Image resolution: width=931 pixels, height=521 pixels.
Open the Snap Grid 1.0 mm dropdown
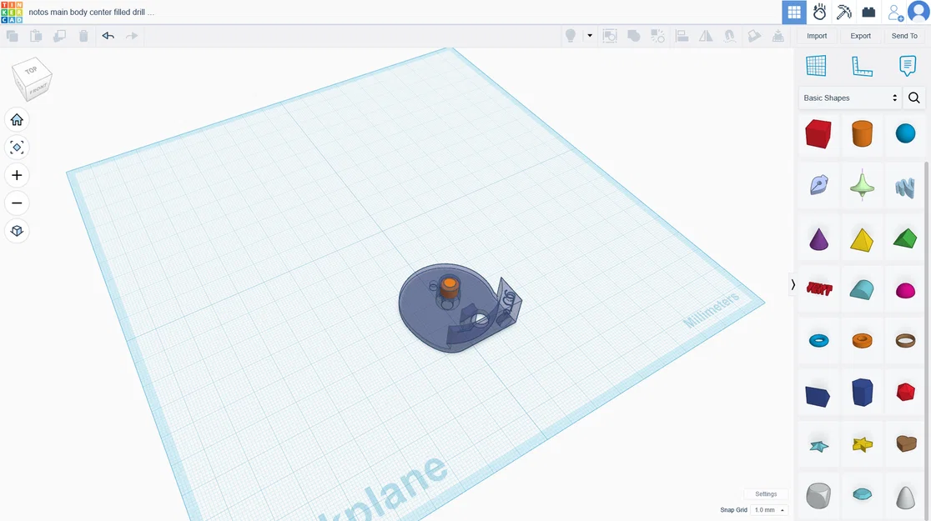click(769, 509)
